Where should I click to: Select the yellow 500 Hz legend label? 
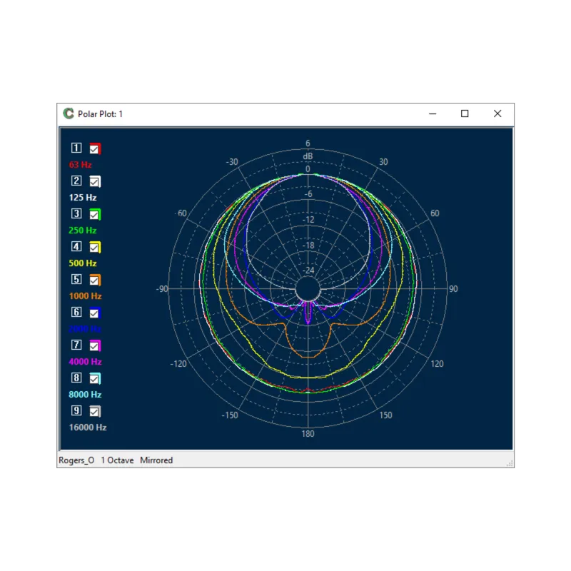point(83,263)
